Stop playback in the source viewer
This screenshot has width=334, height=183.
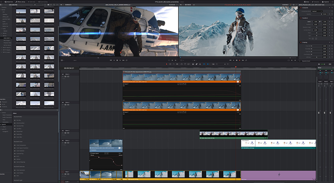[117, 60]
